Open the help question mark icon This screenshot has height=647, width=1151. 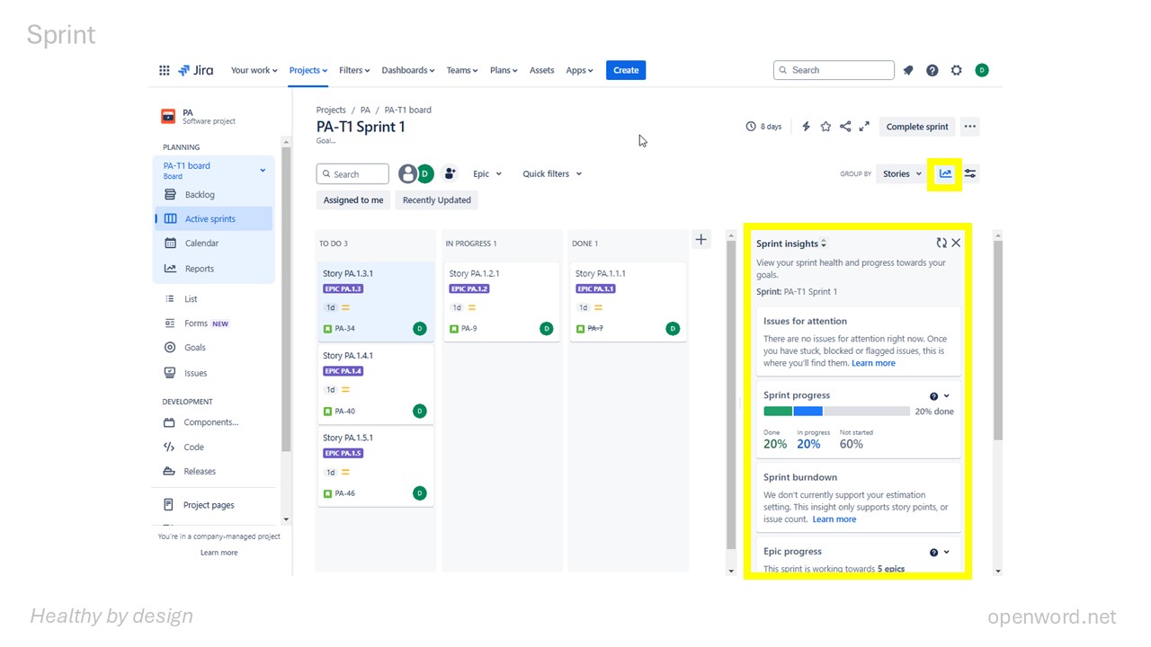(932, 70)
